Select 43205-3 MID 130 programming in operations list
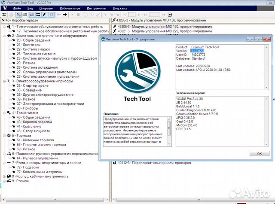Image resolution: width=275 pixels, height=204 pixels. coord(165,27)
